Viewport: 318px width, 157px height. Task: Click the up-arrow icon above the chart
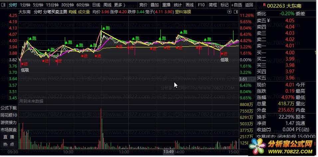[230, 12]
